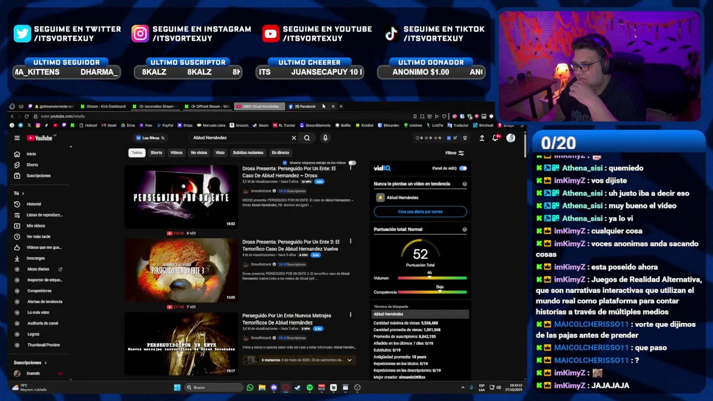This screenshot has width=713, height=401.
Task: Open the YouTube upload create icon
Action: coord(482,138)
